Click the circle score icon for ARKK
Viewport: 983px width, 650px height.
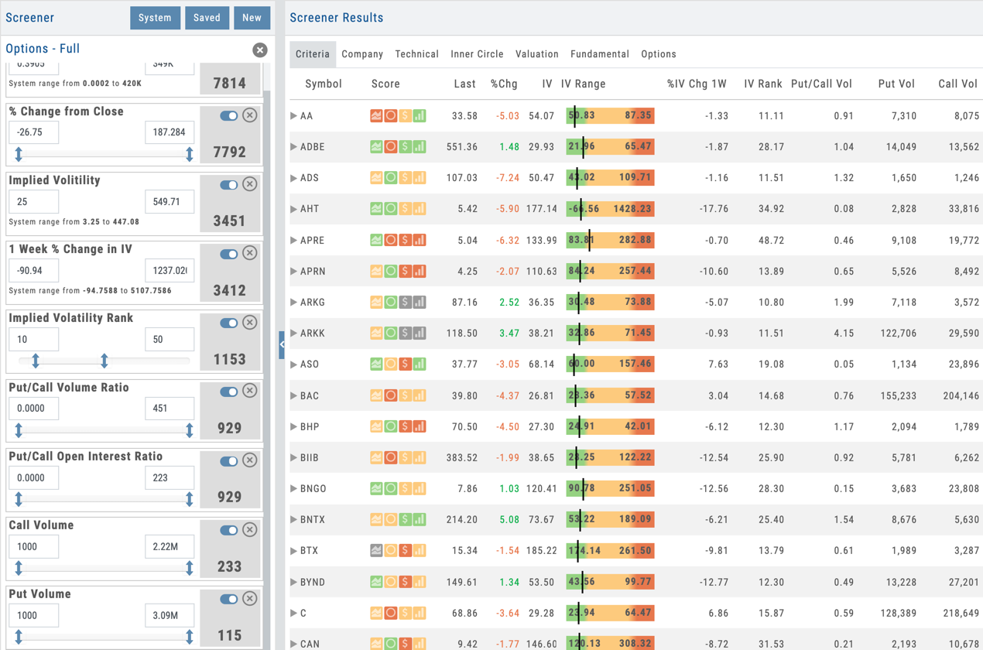(391, 334)
